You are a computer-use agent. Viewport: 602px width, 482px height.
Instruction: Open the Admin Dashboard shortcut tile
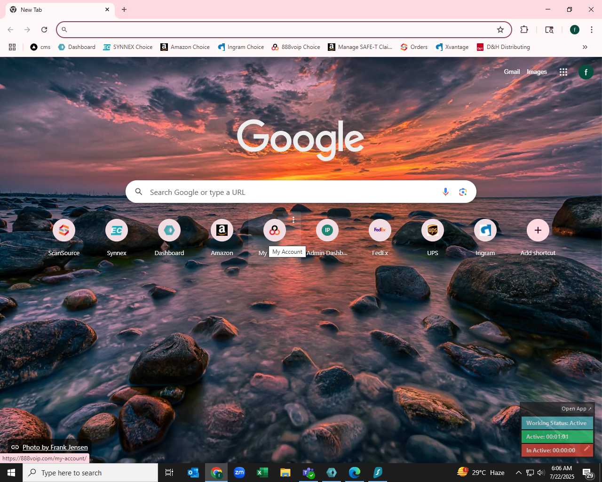(x=327, y=237)
